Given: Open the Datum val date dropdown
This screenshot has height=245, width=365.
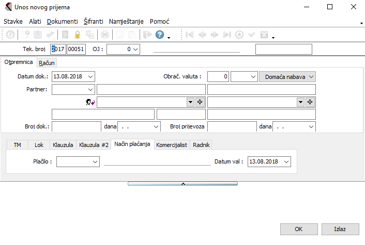Looking at the screenshot, I should [x=286, y=162].
